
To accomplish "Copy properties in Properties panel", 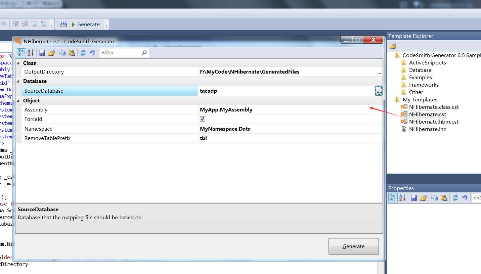I will (x=434, y=198).
